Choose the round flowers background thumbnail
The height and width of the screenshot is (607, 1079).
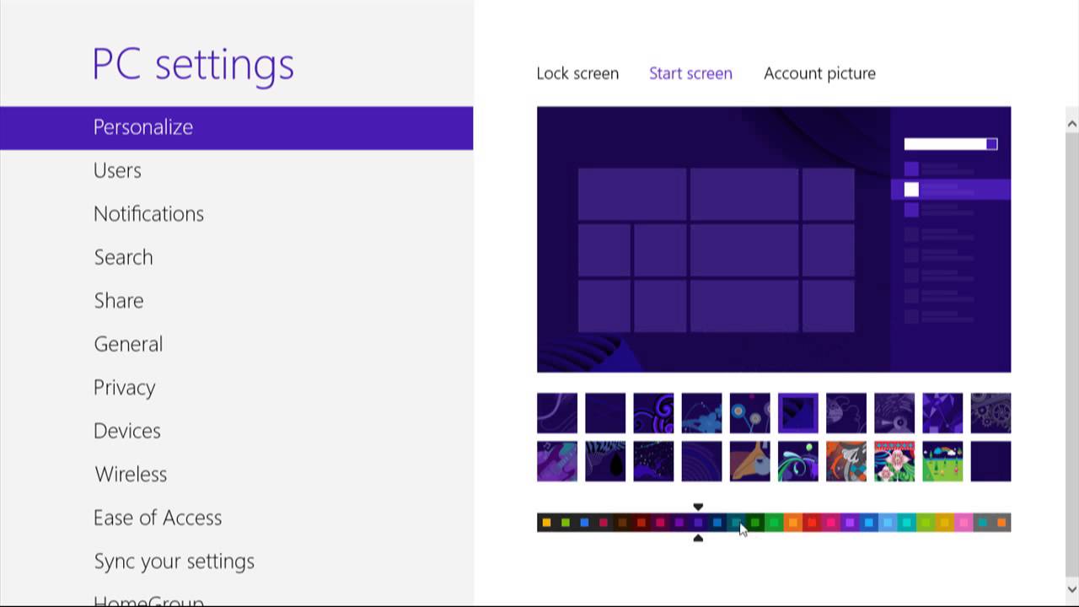tap(750, 413)
